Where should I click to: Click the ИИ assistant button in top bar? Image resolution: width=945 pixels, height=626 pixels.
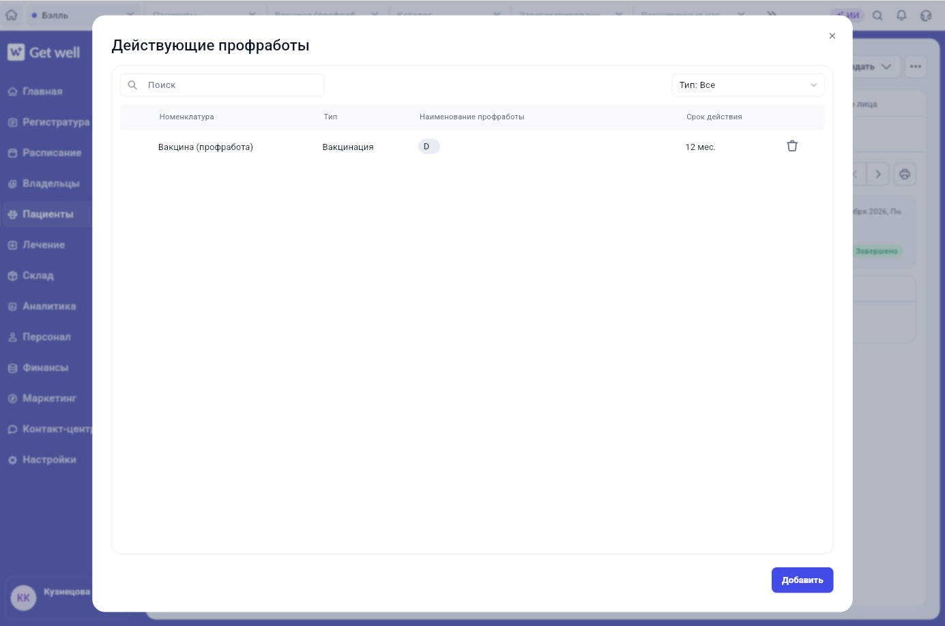click(x=848, y=15)
